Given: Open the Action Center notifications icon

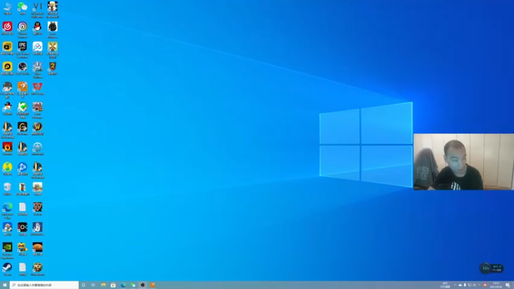Looking at the screenshot, I should point(508,285).
